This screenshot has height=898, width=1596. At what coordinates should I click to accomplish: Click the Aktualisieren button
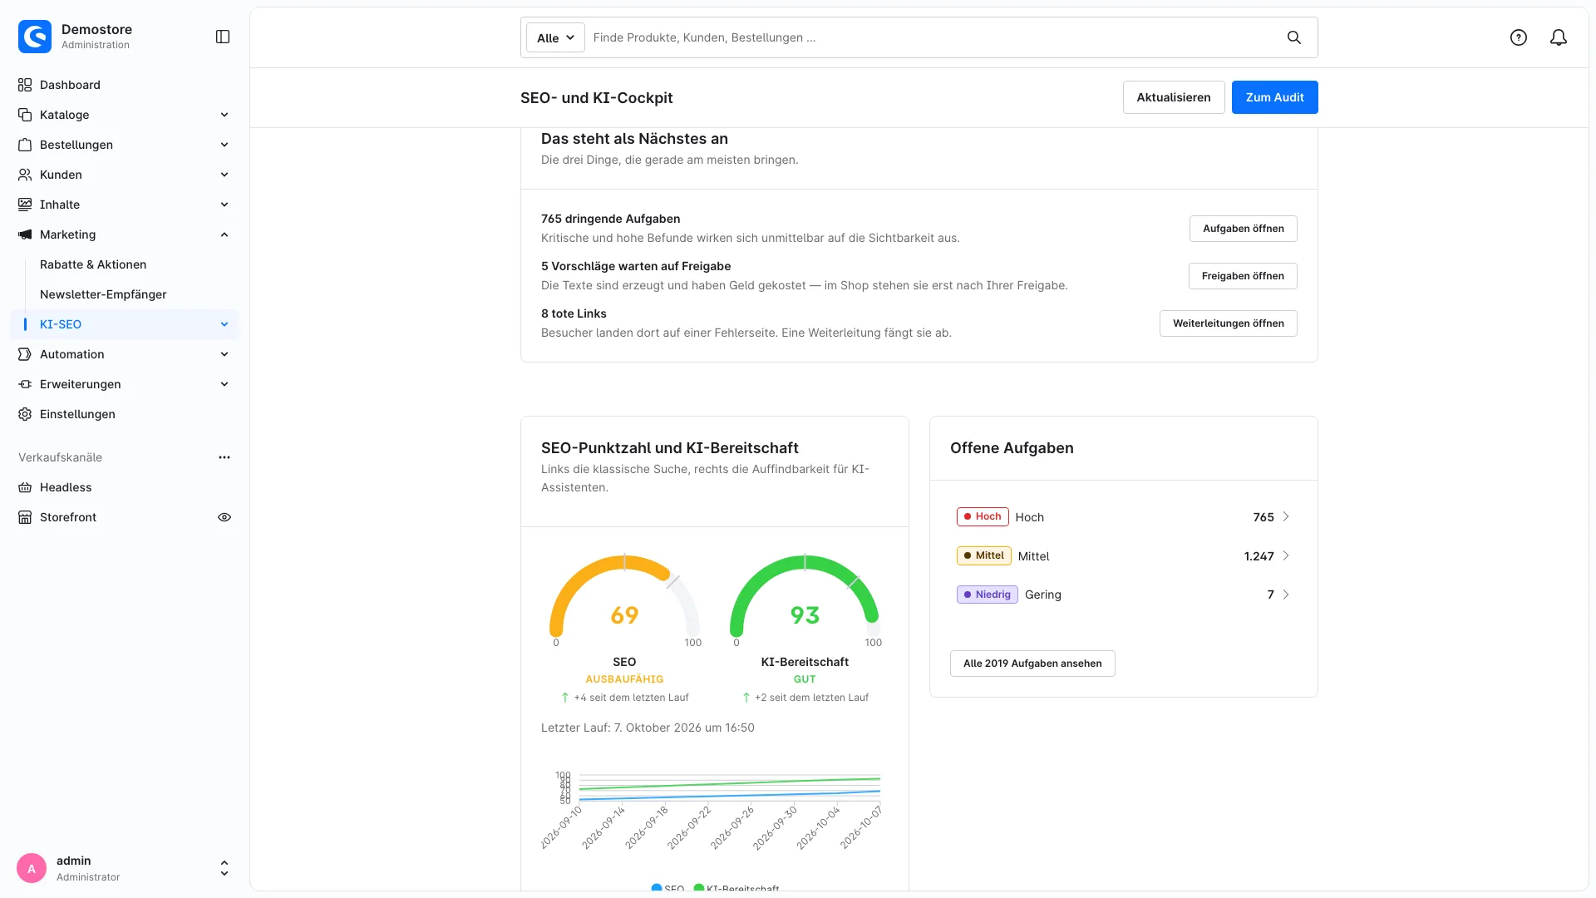click(x=1174, y=97)
